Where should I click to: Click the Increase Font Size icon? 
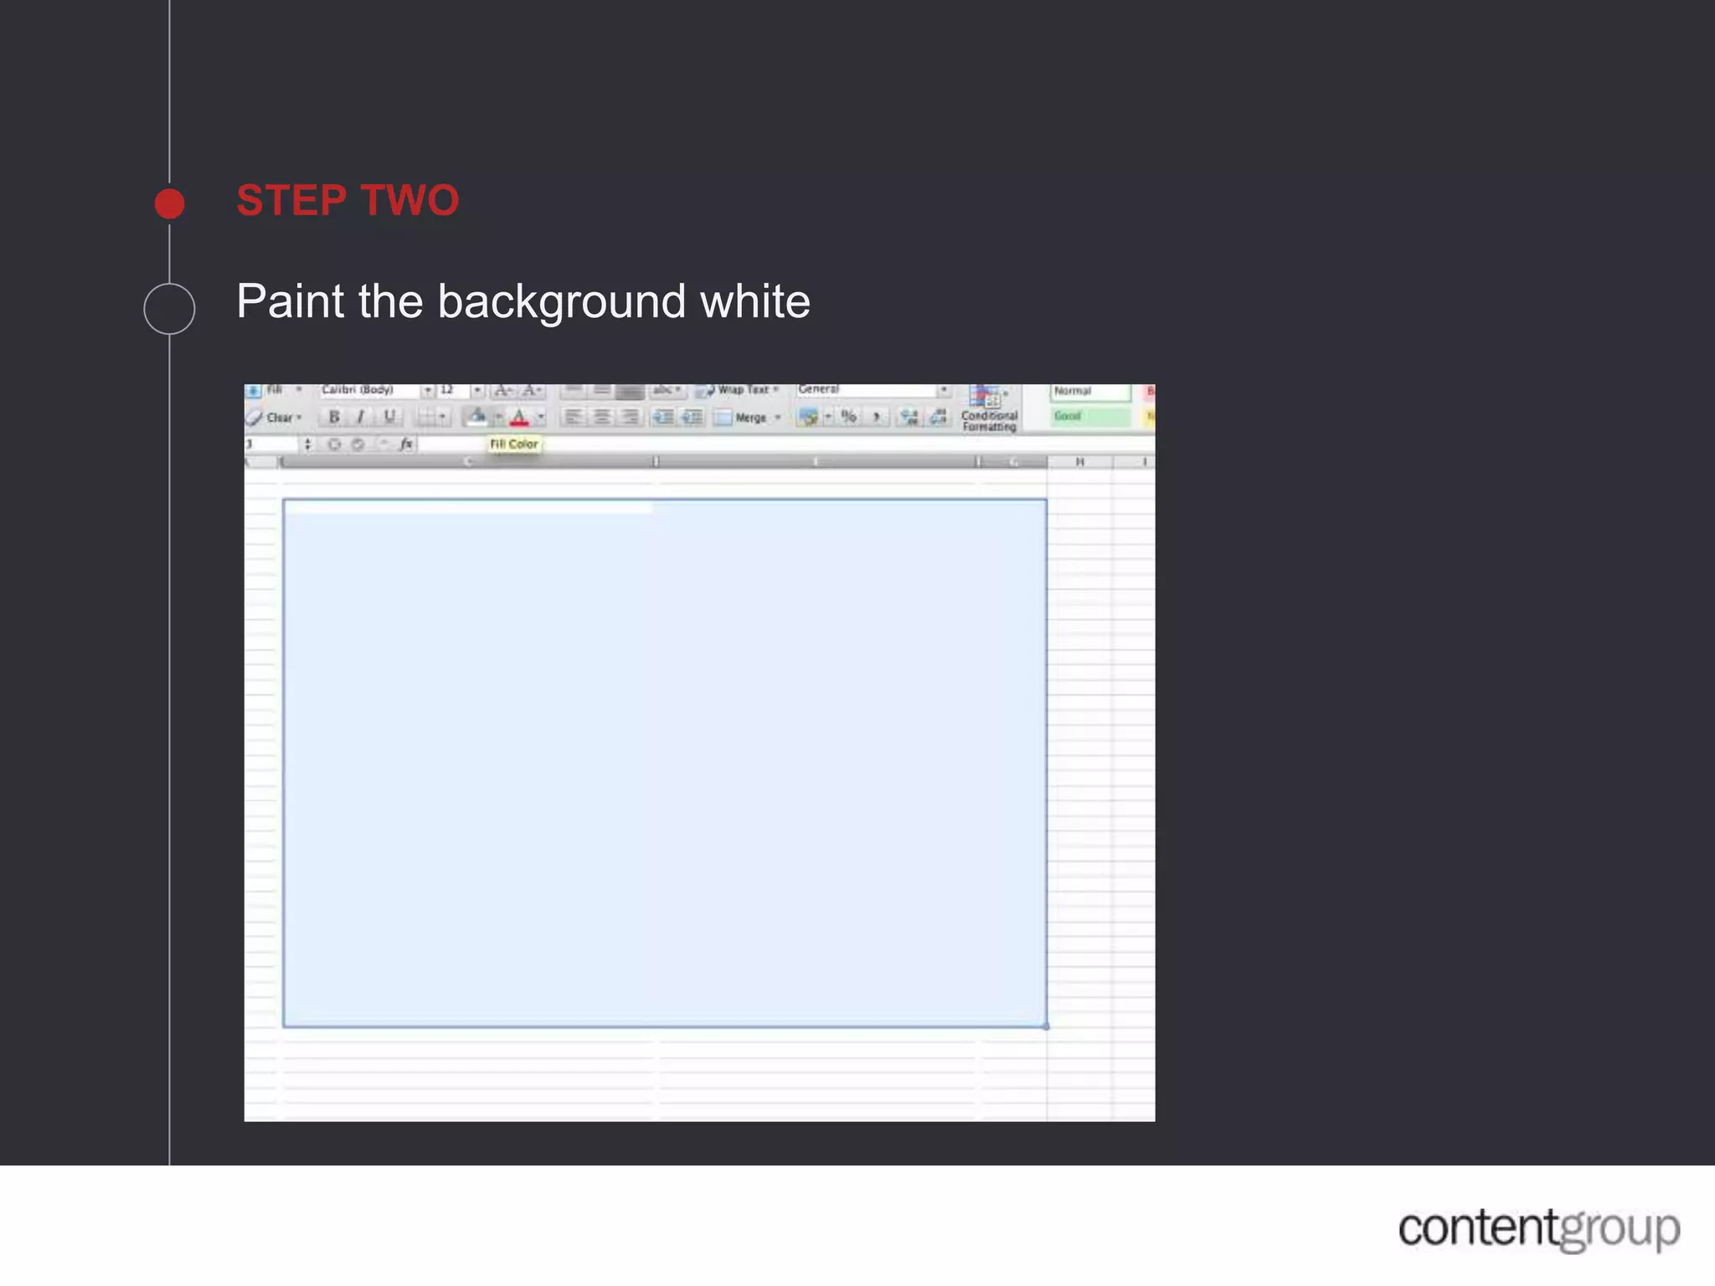[x=502, y=390]
